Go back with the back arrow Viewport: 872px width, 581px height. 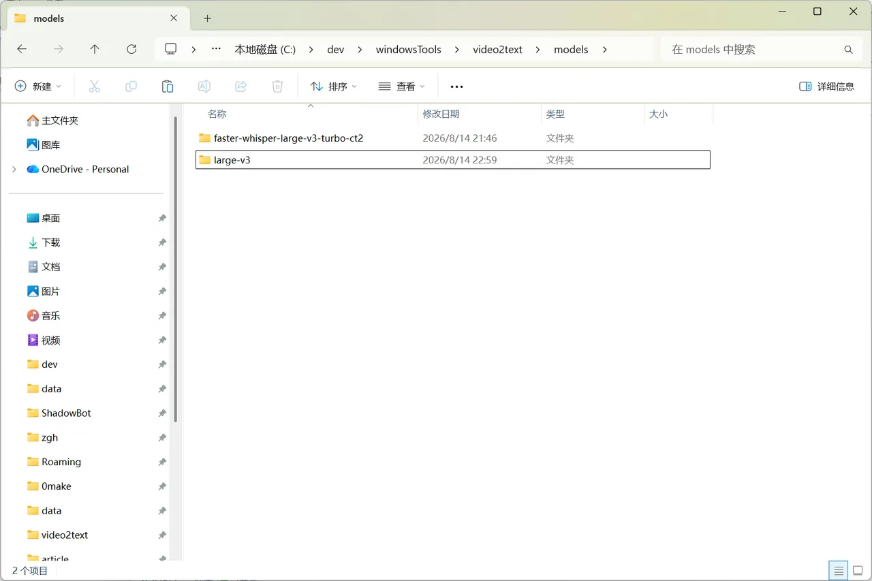pyautogui.click(x=22, y=49)
